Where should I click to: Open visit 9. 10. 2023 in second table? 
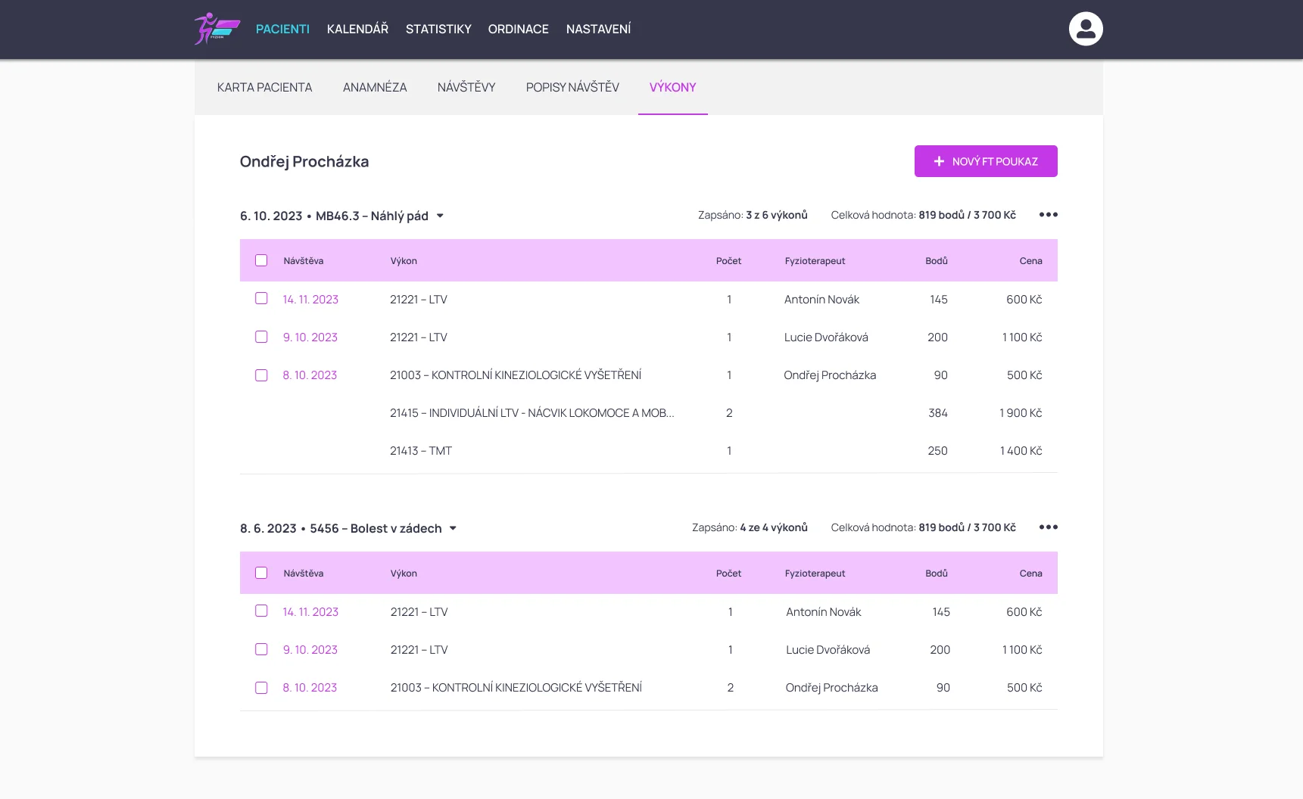click(310, 650)
